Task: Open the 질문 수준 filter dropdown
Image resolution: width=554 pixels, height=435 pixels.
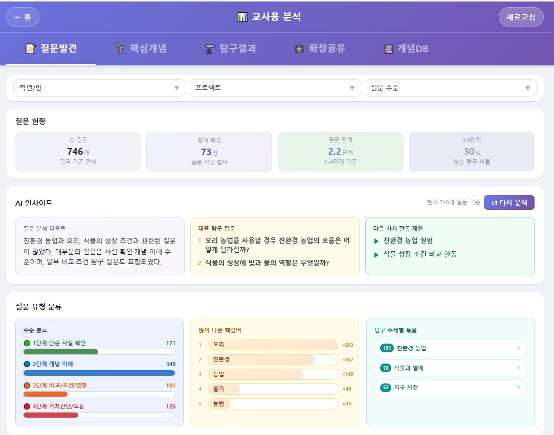Action: point(451,88)
